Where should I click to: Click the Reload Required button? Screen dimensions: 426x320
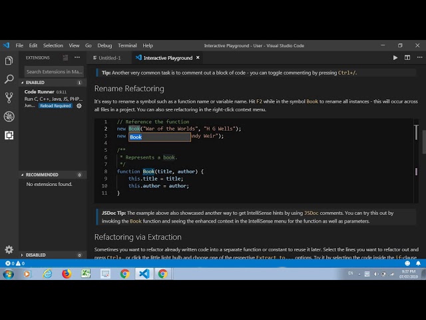click(x=55, y=106)
